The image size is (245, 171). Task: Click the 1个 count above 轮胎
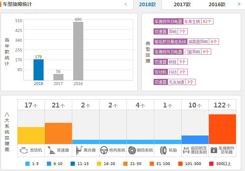[x=168, y=105]
